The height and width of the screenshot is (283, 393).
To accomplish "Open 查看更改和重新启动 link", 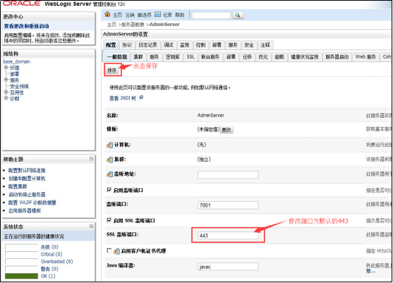I will tap(26, 26).
